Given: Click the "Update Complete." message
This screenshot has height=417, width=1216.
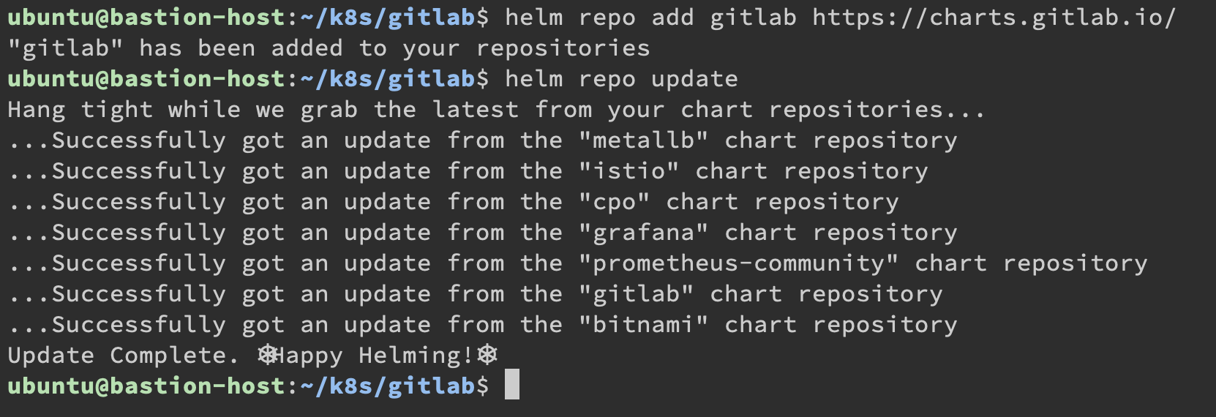Looking at the screenshot, I should pos(123,356).
